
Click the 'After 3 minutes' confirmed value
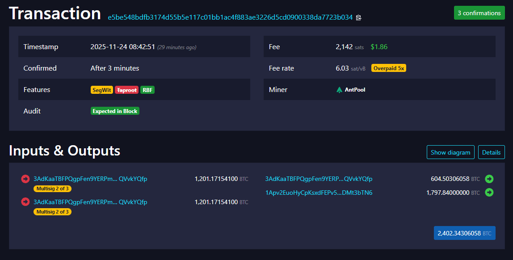click(x=115, y=68)
